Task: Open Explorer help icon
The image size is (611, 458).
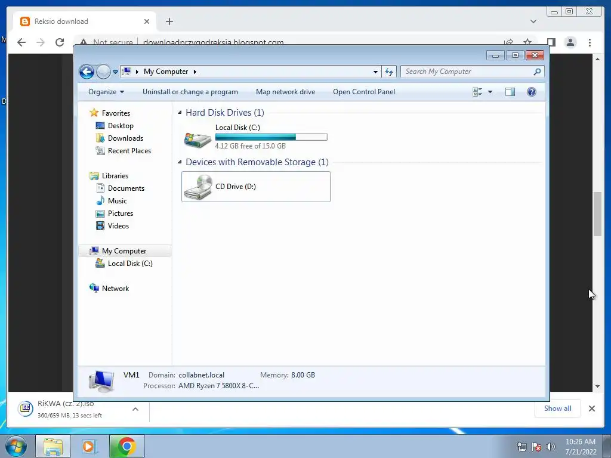Action: tap(532, 92)
